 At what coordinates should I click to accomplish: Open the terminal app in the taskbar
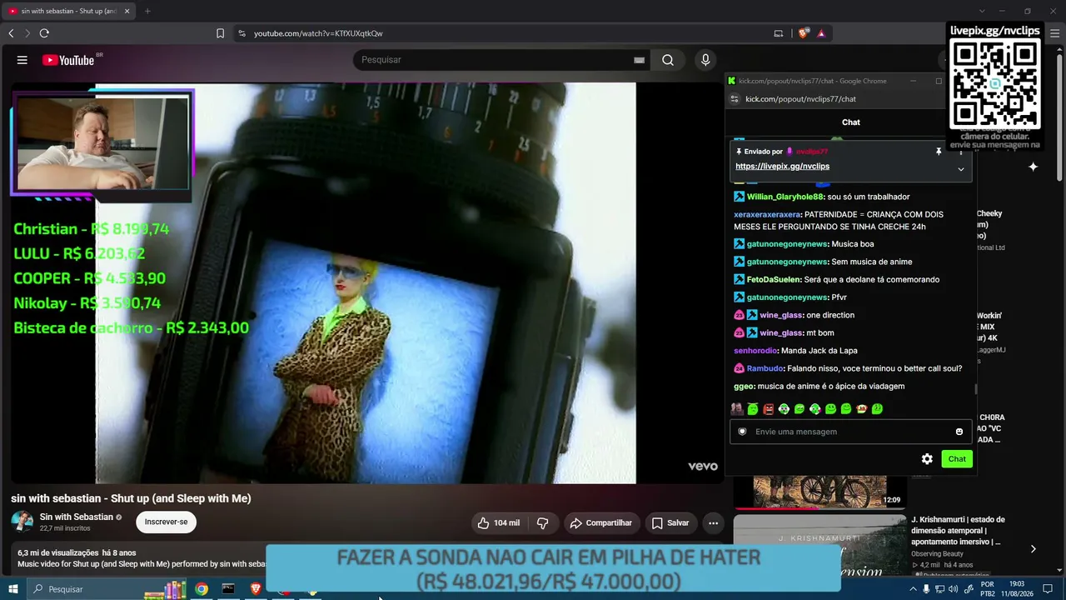click(228, 589)
